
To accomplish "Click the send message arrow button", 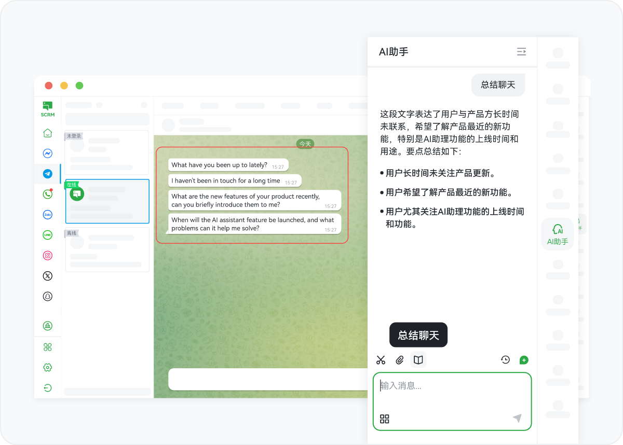I will 517,418.
